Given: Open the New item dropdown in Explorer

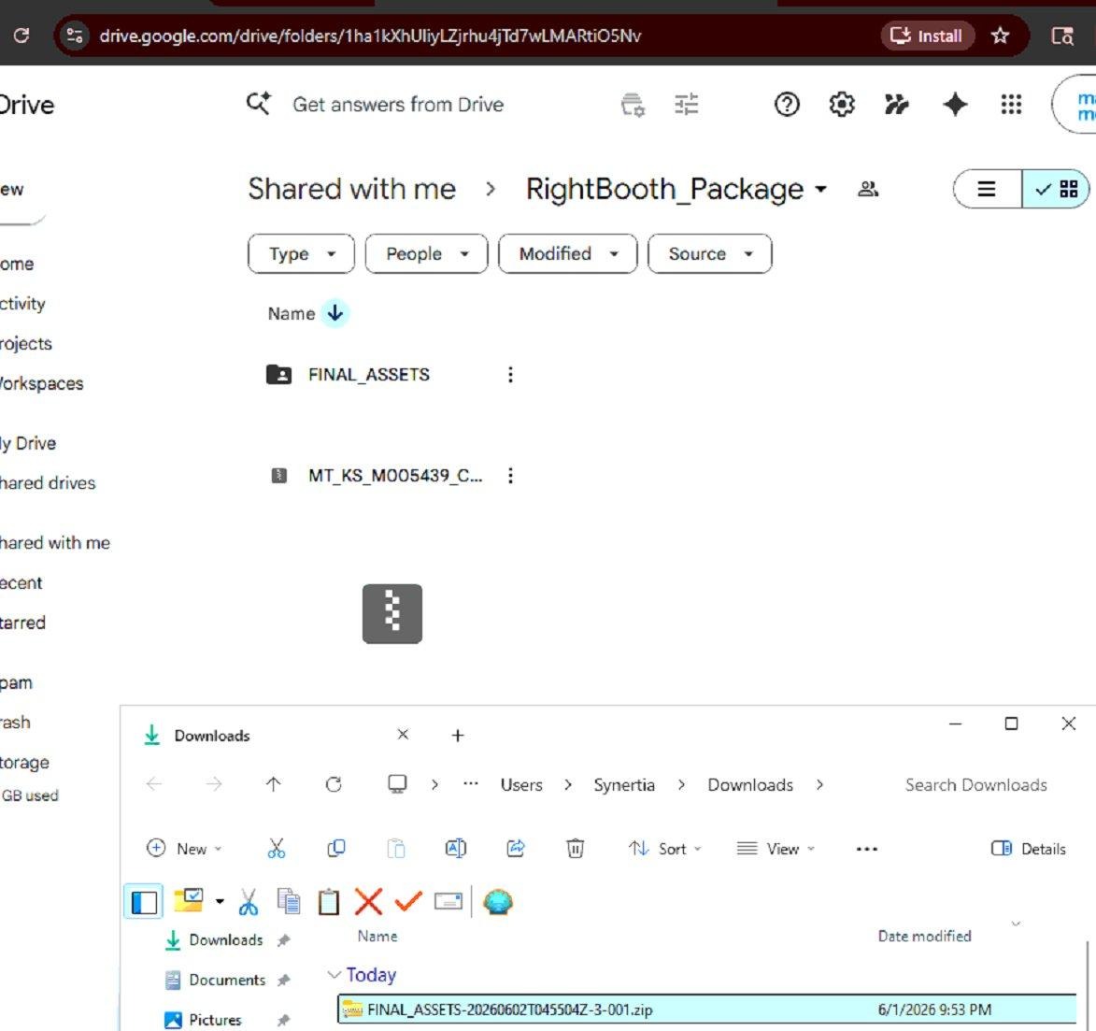Looking at the screenshot, I should tap(184, 849).
